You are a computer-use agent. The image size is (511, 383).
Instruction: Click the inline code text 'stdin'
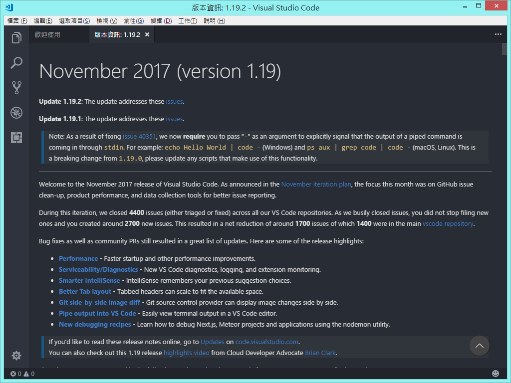(113, 148)
